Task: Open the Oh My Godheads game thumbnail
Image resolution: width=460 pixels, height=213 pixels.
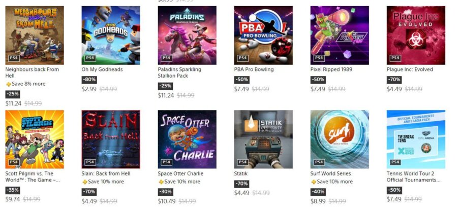Action: [111, 35]
